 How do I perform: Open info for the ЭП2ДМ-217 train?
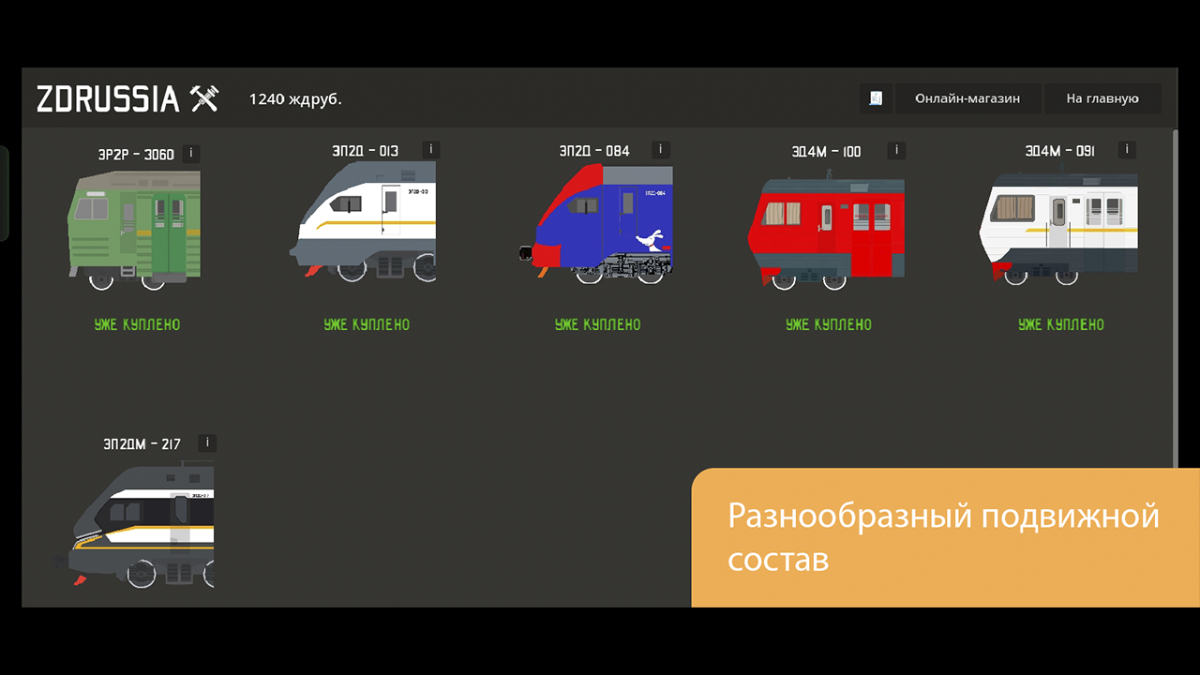coord(206,442)
